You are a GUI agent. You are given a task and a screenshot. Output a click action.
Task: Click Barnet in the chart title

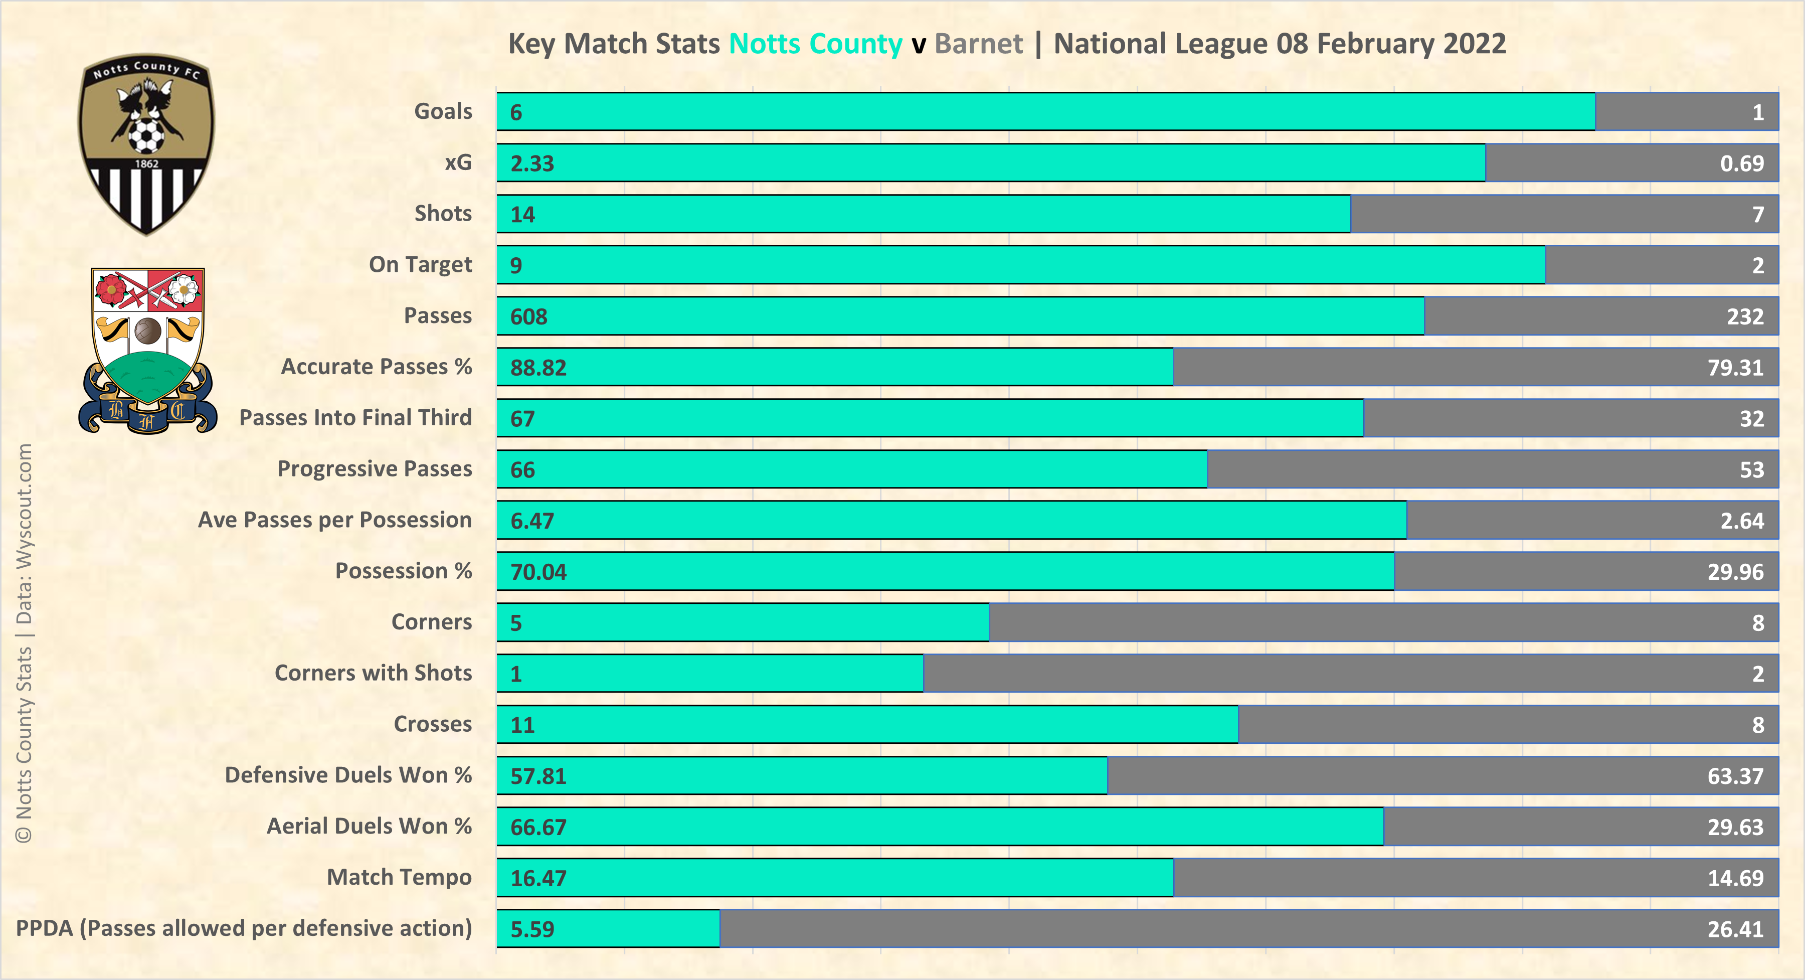click(x=978, y=44)
